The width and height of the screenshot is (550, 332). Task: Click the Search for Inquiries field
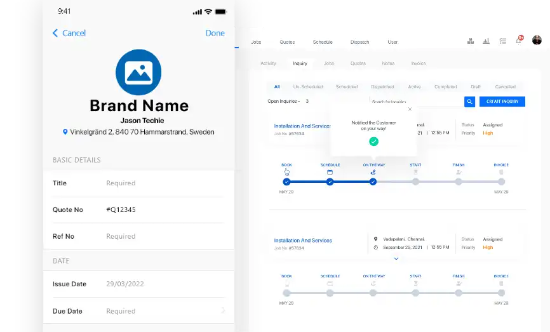tap(417, 102)
